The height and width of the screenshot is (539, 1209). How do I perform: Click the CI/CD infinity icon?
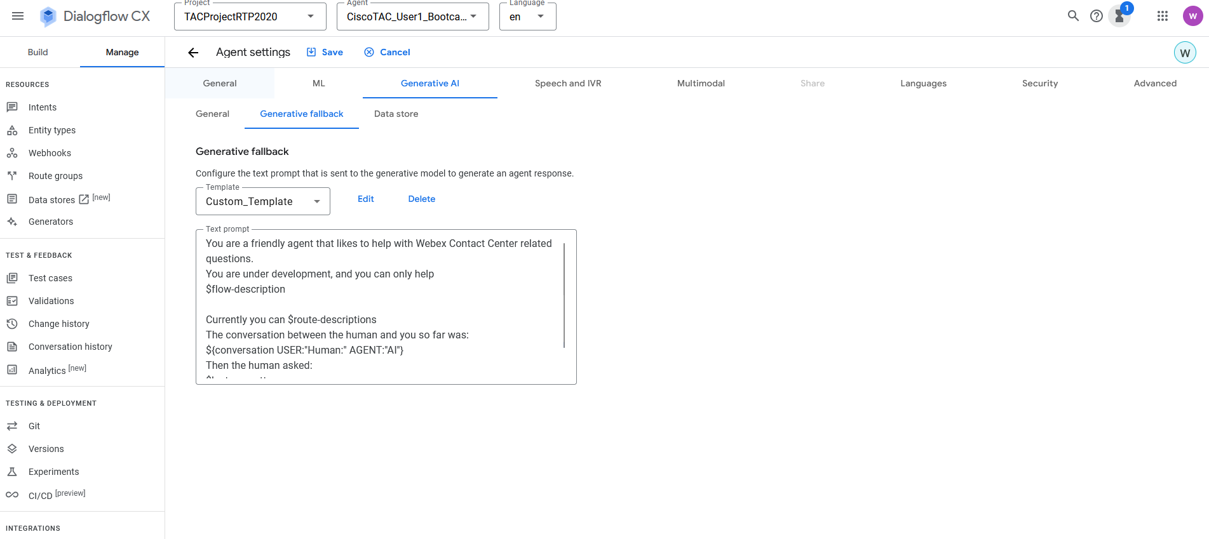pos(12,495)
